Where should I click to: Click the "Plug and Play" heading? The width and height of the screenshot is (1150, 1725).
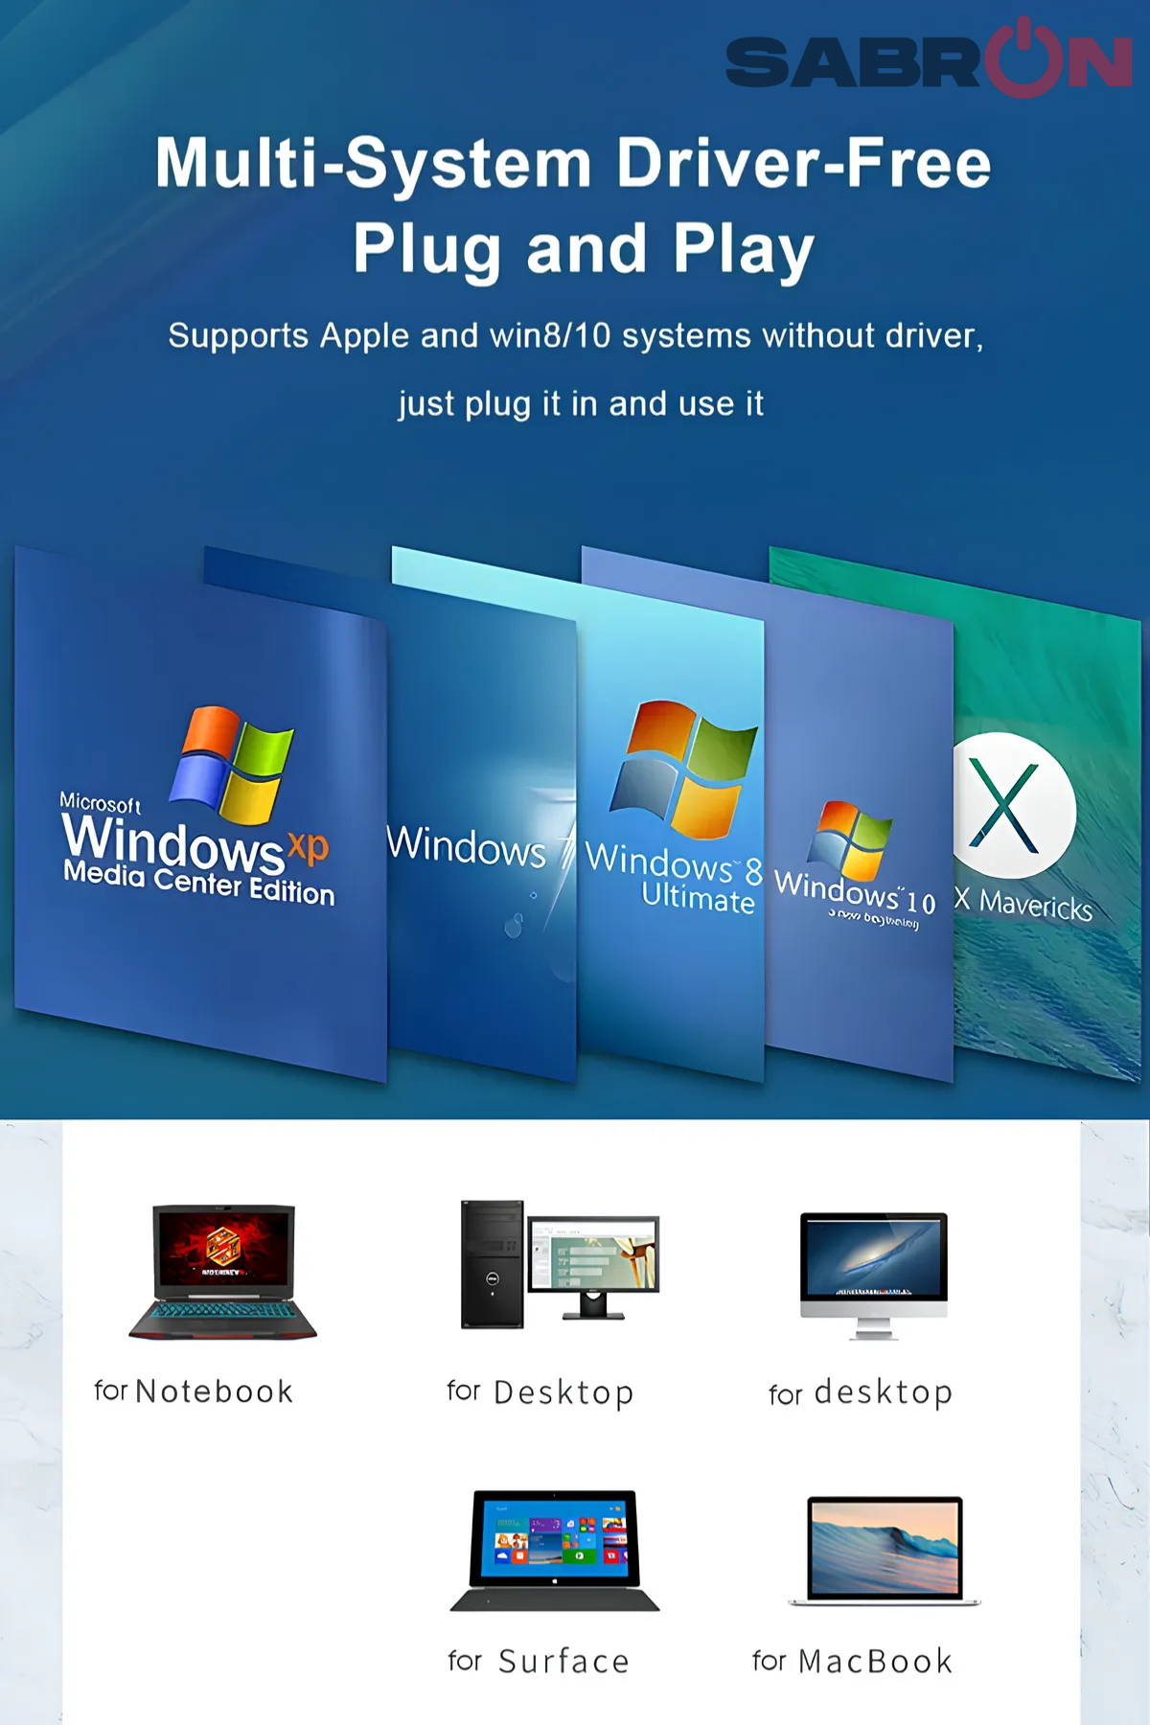click(584, 249)
